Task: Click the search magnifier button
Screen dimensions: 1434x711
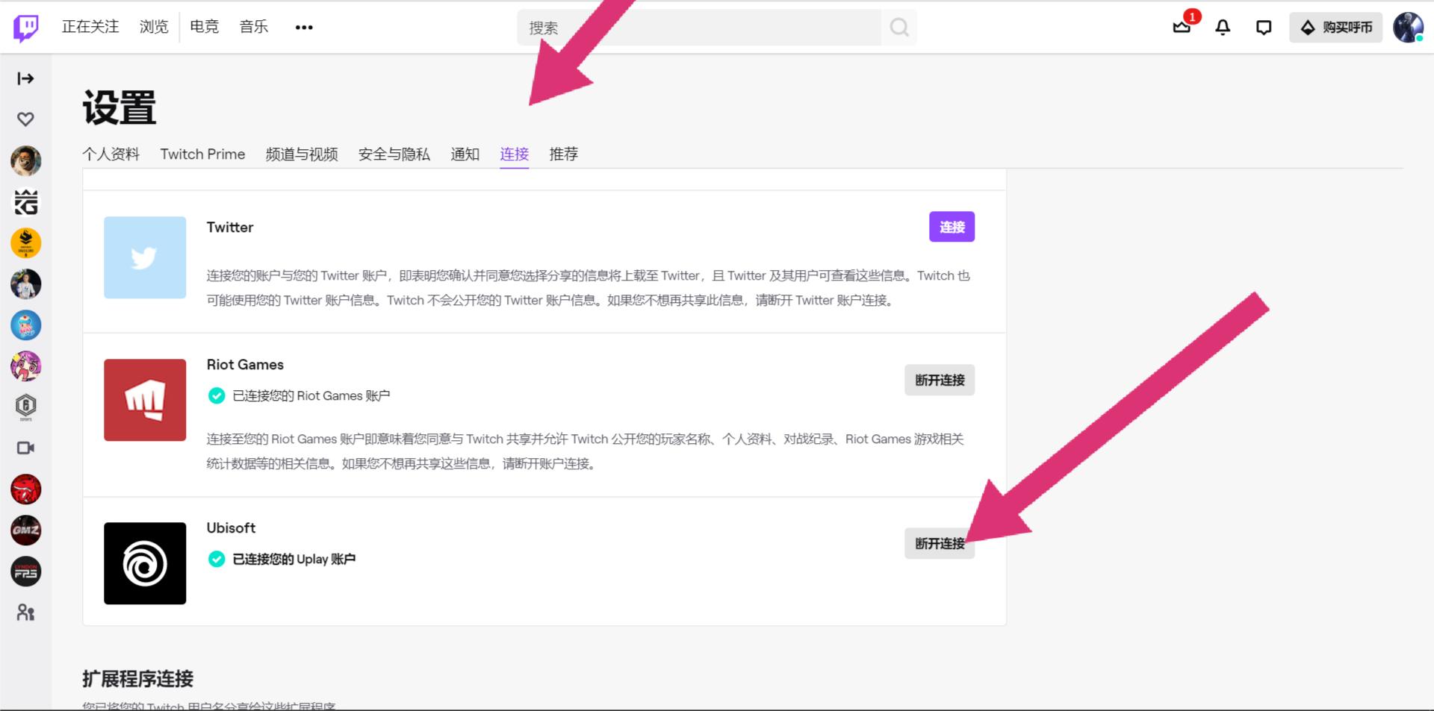Action: (x=899, y=28)
